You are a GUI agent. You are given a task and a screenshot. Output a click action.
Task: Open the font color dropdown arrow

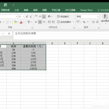[24, 22]
